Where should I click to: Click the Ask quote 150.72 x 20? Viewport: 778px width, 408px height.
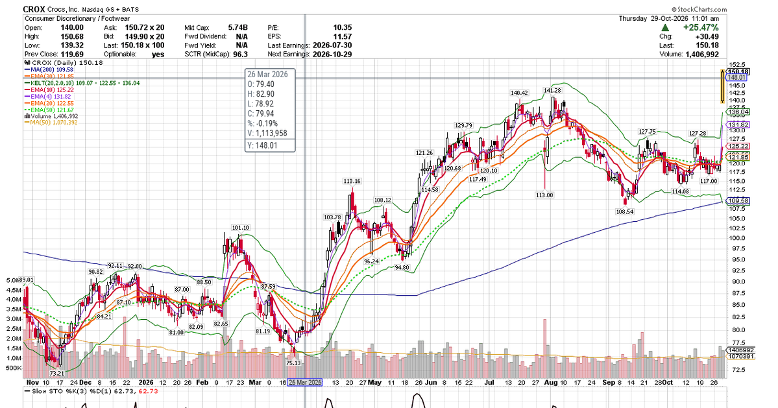pos(145,28)
